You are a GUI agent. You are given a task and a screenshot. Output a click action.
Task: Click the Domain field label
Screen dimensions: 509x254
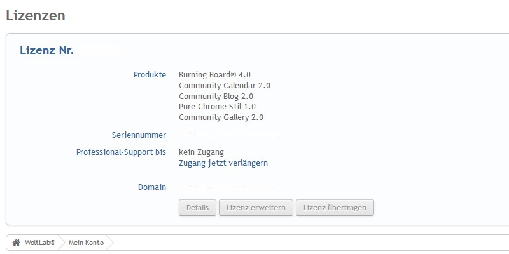pyautogui.click(x=152, y=187)
